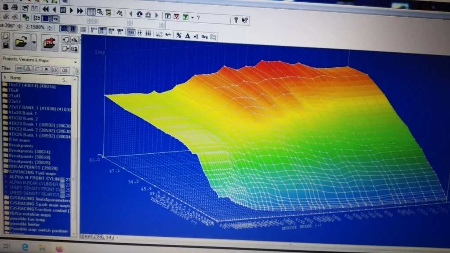The image size is (450, 253).
Task: Toggle the filter Off button
Action: [64, 69]
